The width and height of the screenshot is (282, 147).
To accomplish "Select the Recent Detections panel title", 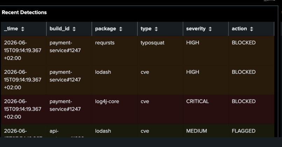I will tap(24, 12).
